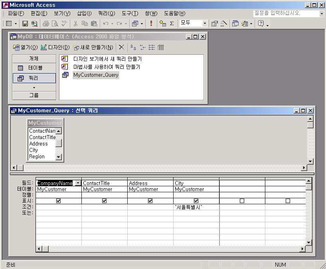Viewport: 326px width, 269px height.
Task: Open the View button dropdown arrow
Action: pos(16,24)
